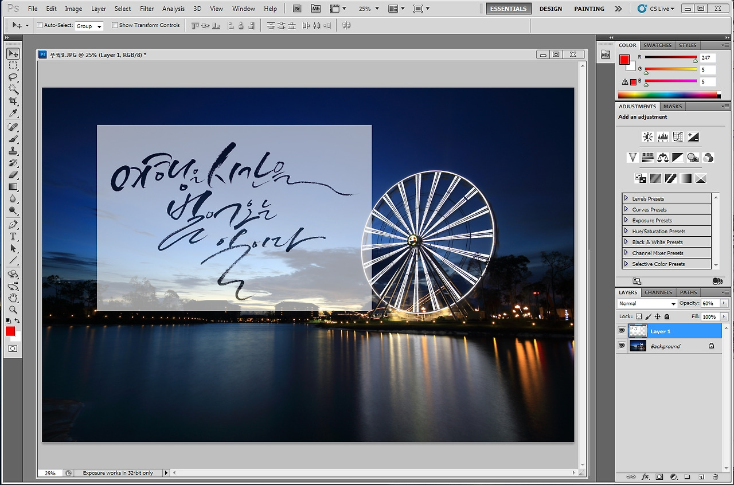The width and height of the screenshot is (734, 485).
Task: Select the Essentials workspace button
Action: tap(509, 9)
